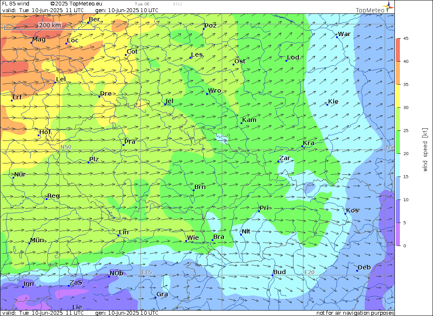Click the 'FL 85 wind' title

pyautogui.click(x=16, y=4)
